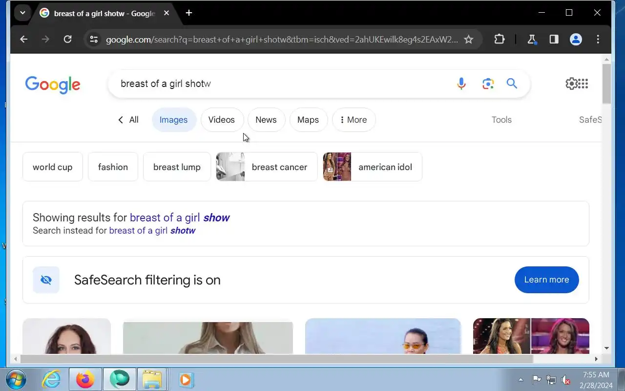The height and width of the screenshot is (391, 625).
Task: Search instead for original 'shotw' query
Action: (152, 231)
